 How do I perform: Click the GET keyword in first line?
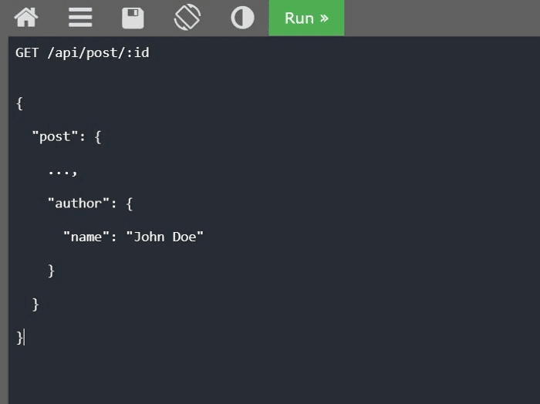[27, 53]
